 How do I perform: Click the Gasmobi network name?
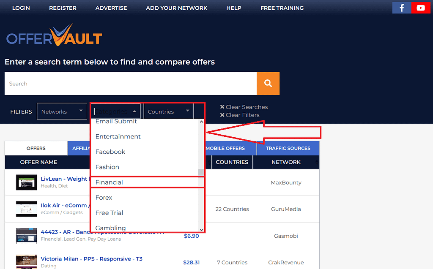(x=286, y=236)
